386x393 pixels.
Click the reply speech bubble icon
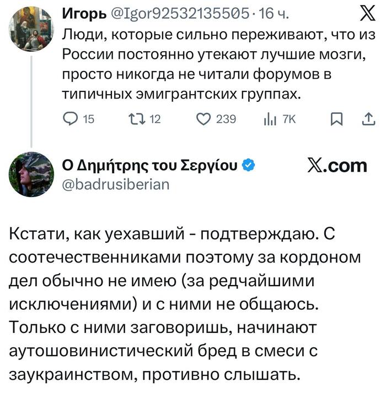point(71,119)
